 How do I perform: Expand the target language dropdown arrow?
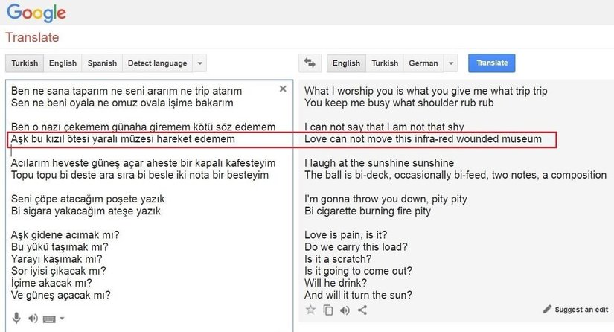pyautogui.click(x=450, y=63)
